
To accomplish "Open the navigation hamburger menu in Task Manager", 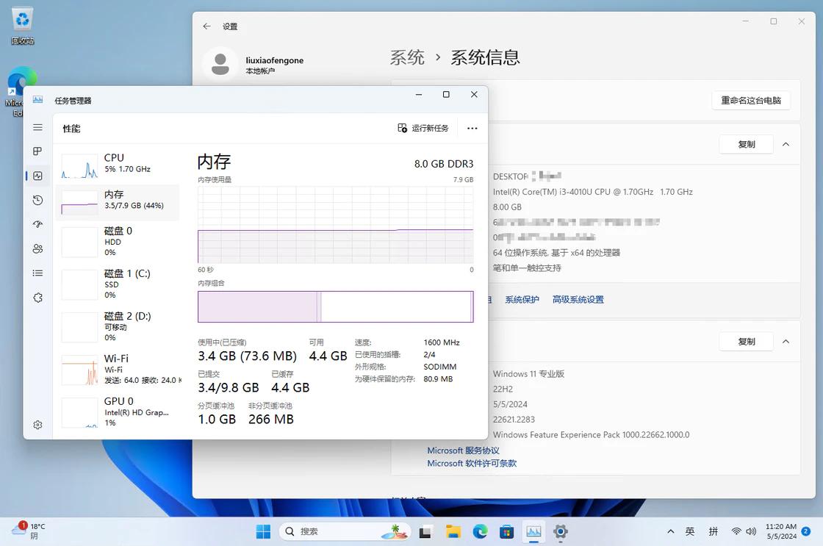I will coord(37,127).
